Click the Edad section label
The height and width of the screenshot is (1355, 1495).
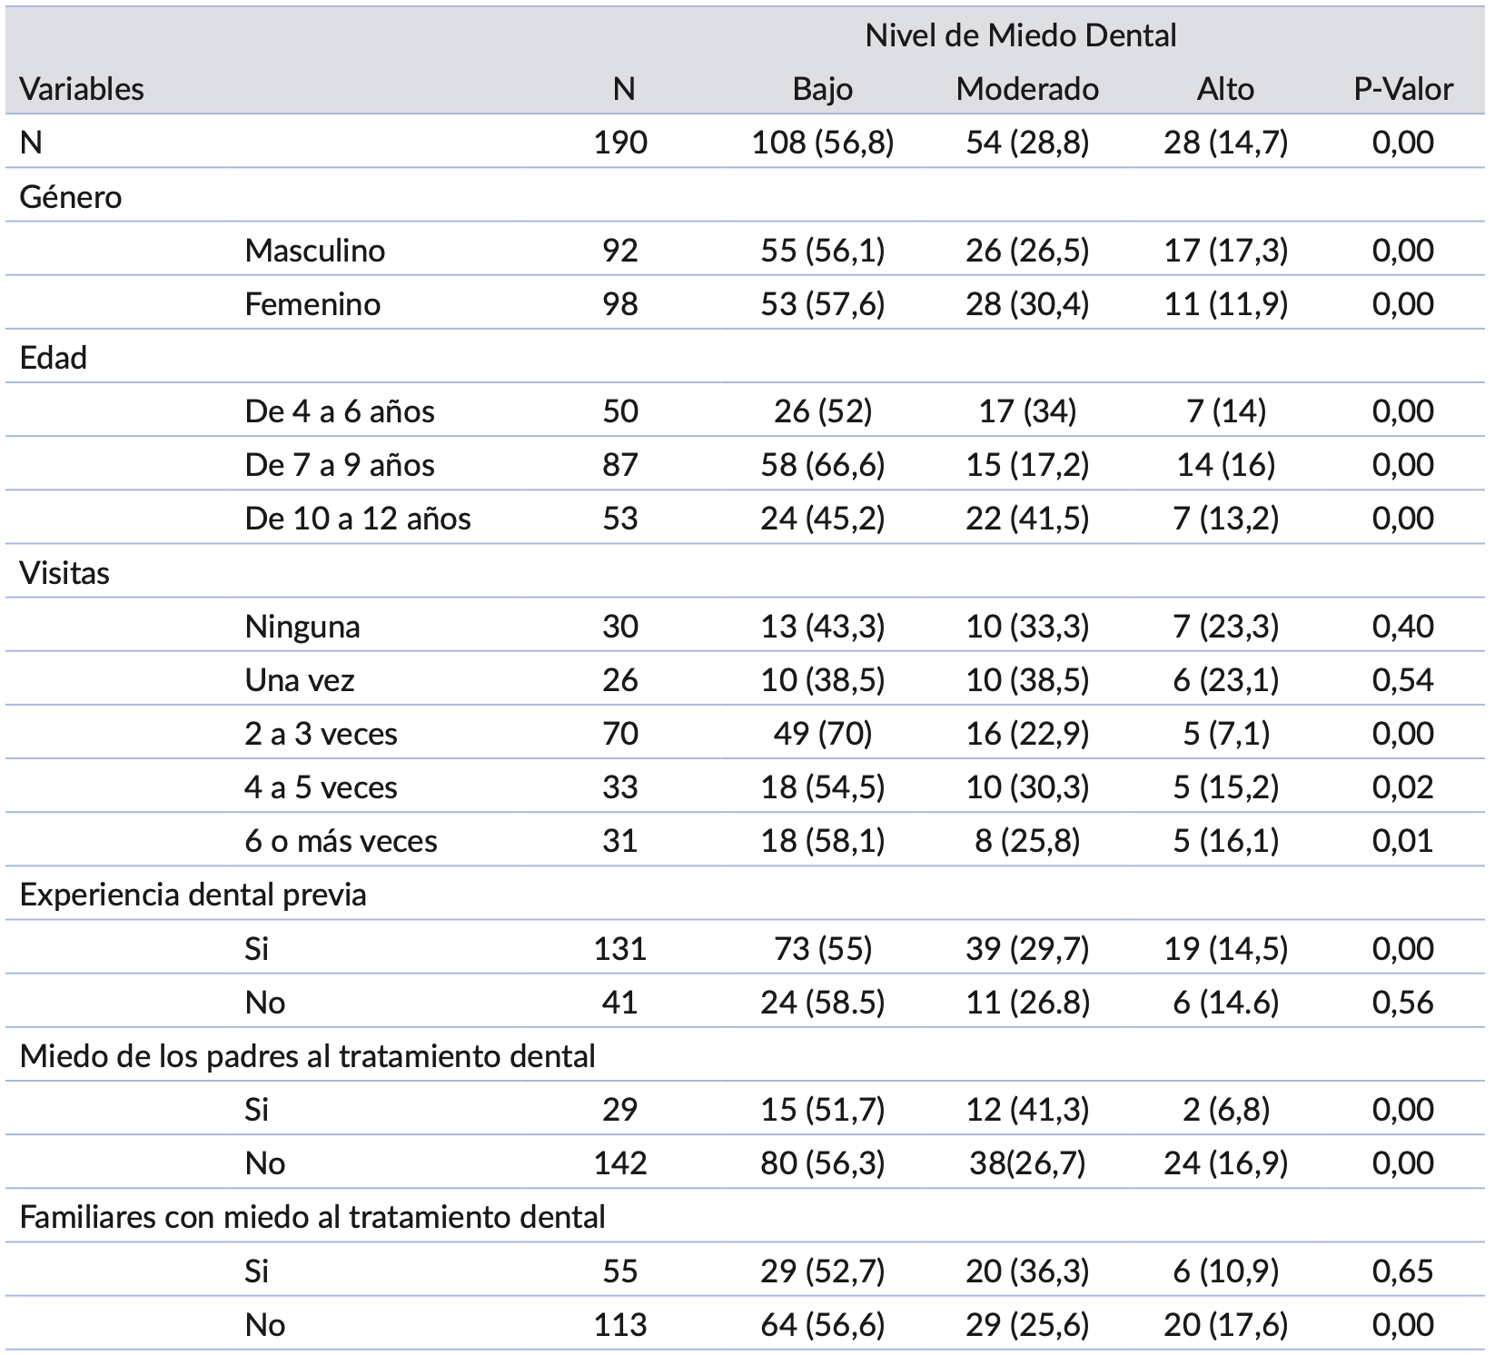[54, 358]
